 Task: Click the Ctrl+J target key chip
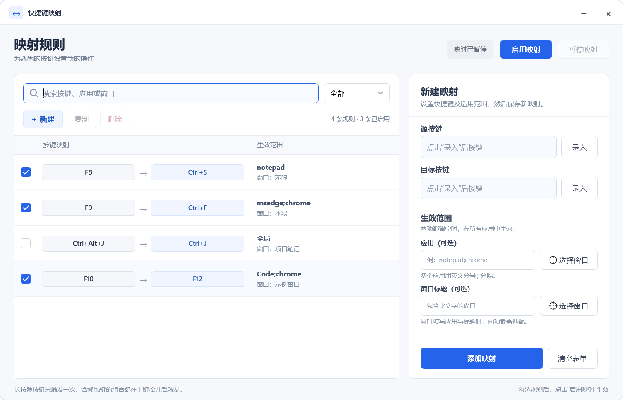pyautogui.click(x=198, y=244)
